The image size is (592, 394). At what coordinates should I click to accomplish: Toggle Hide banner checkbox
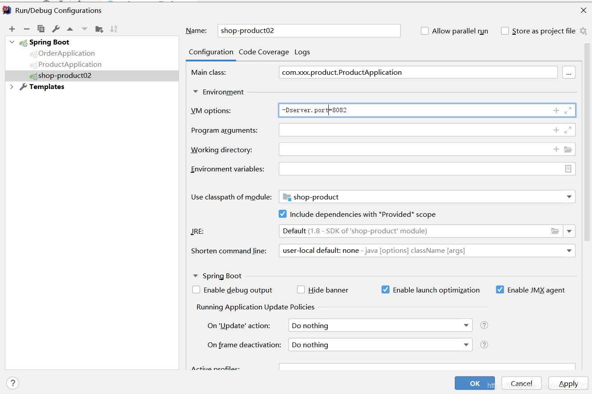[x=301, y=290]
